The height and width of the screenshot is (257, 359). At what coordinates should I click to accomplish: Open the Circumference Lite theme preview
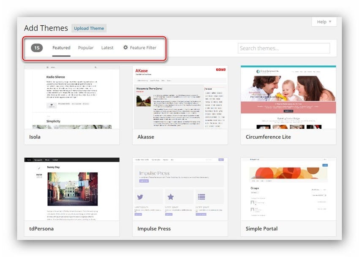288,97
